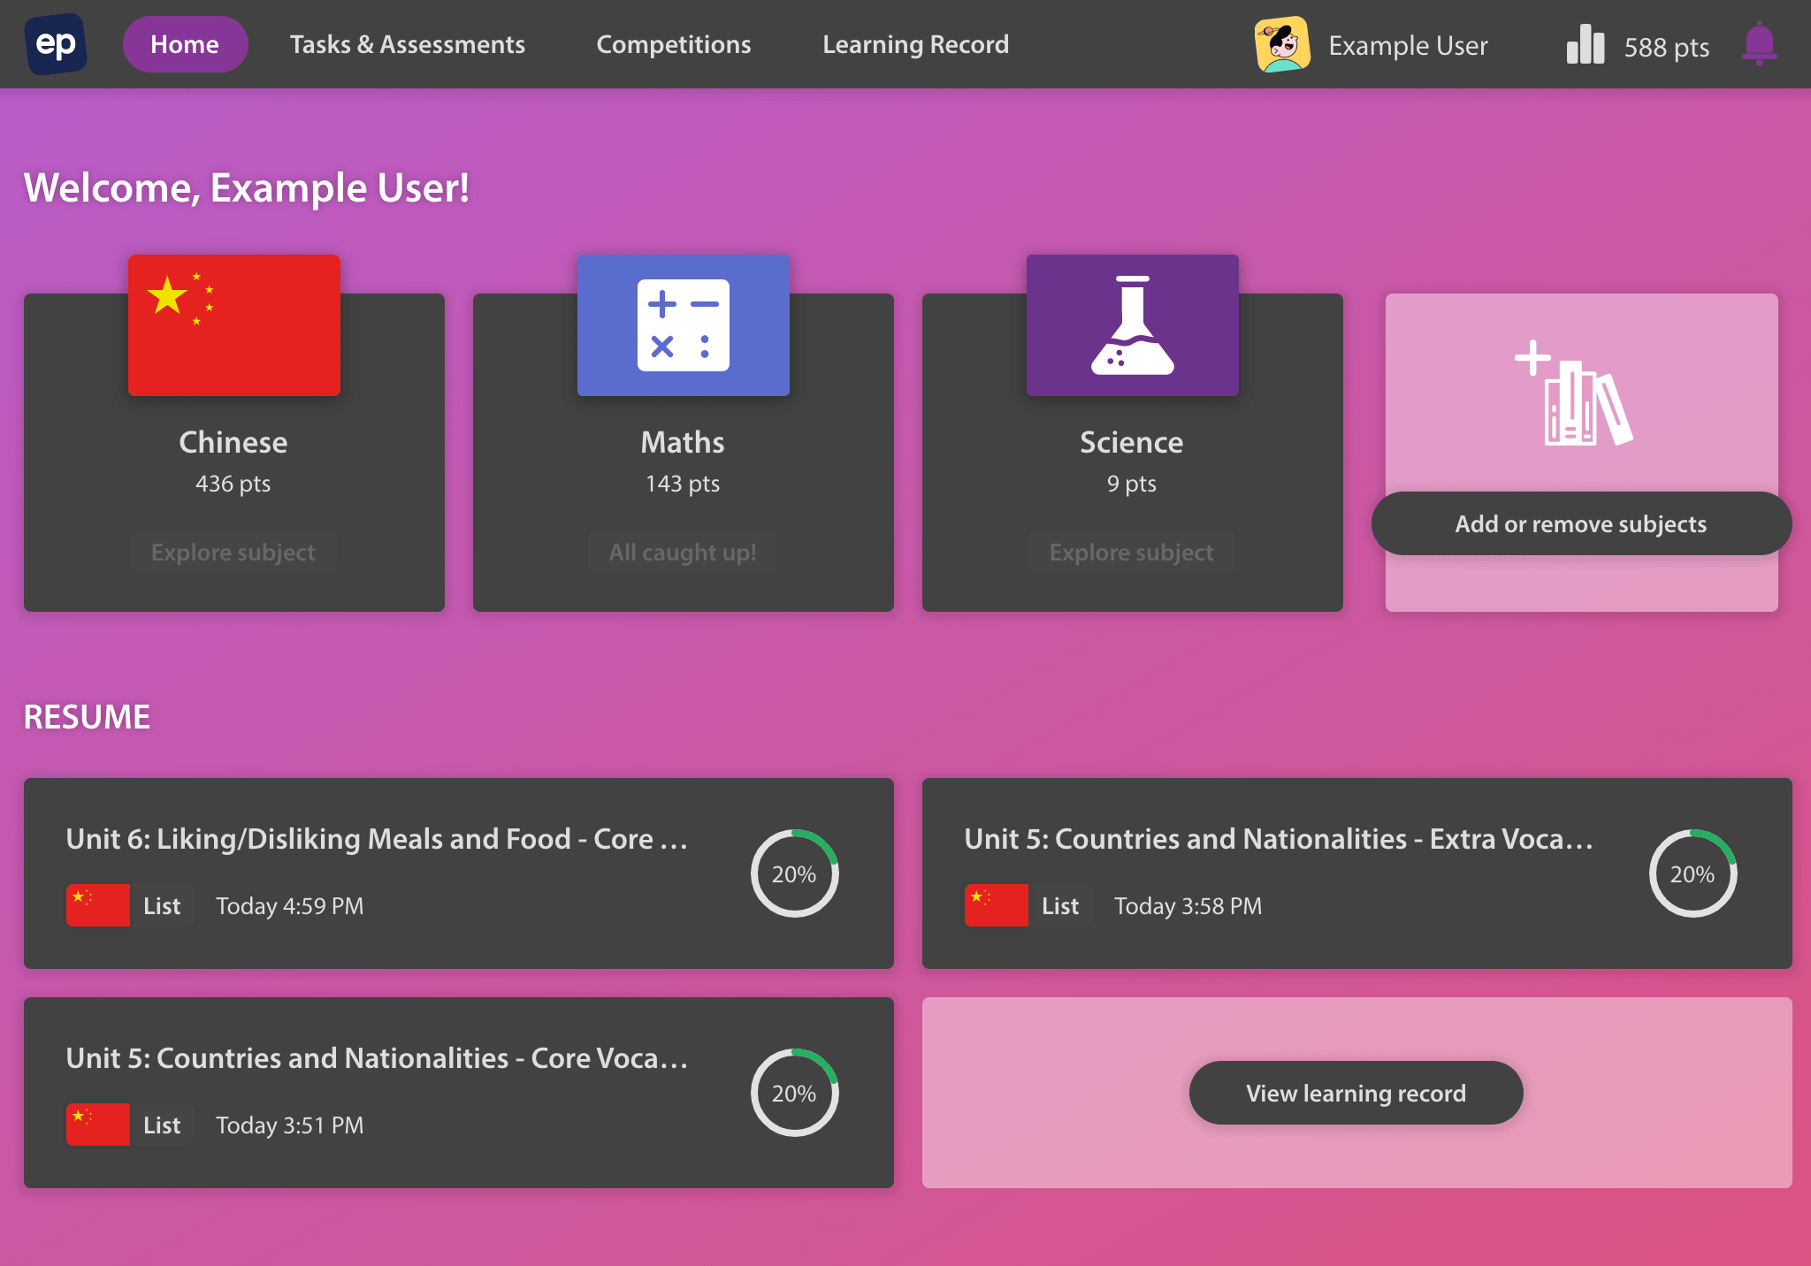Click the List tag beside Today 4:59 PM
The height and width of the screenshot is (1266, 1811).
[x=163, y=905]
